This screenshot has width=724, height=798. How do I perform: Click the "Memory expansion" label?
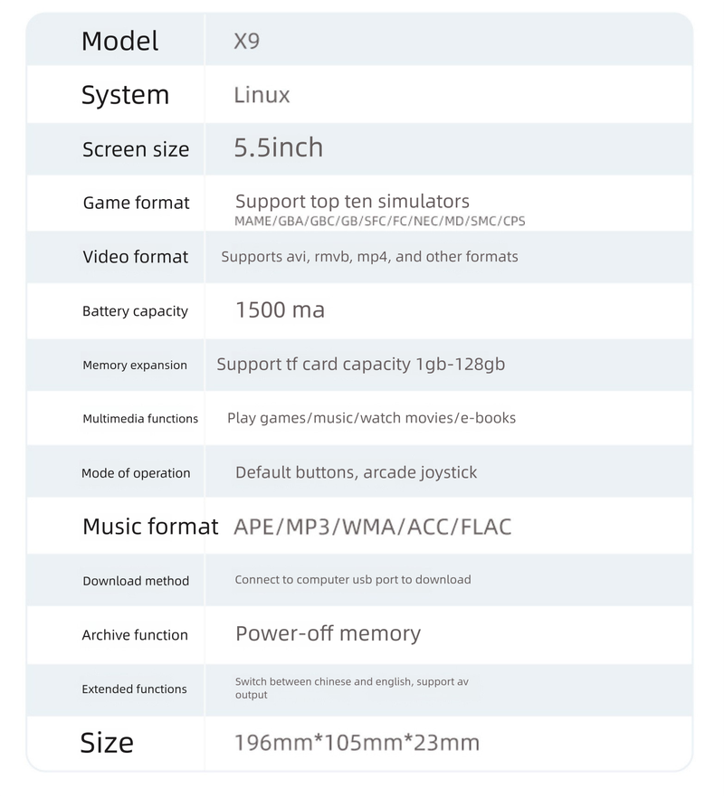135,366
